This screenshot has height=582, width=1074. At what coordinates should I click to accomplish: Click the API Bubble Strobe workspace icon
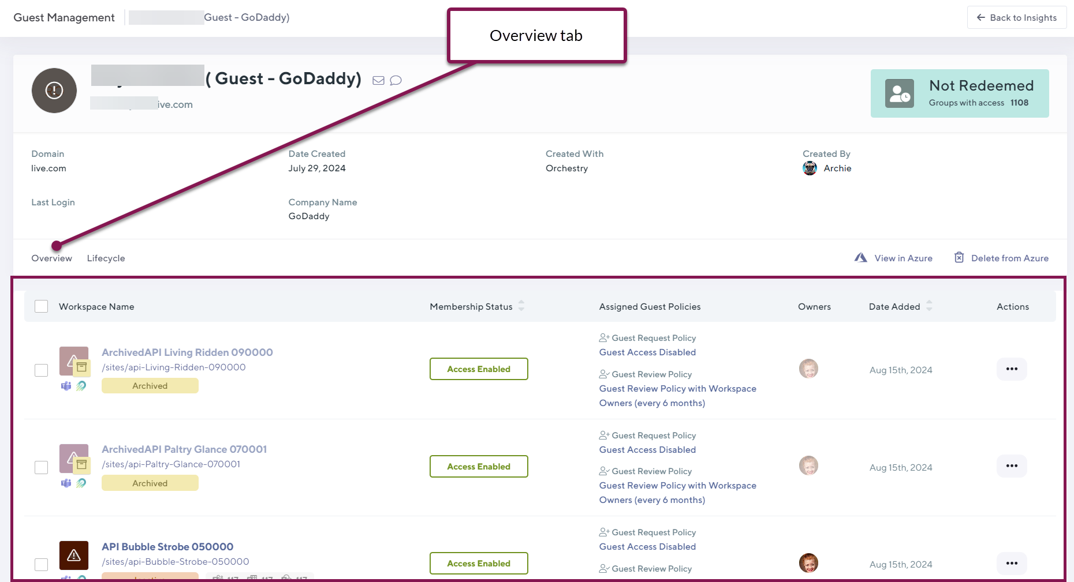74,555
